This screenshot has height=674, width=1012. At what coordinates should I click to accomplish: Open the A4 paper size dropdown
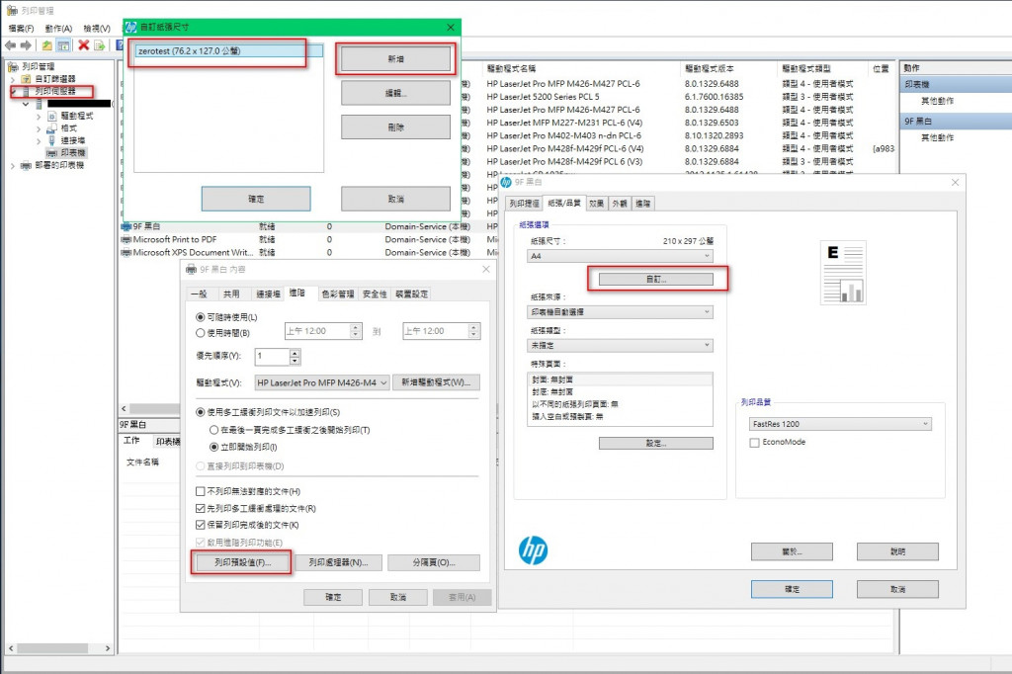[620, 256]
